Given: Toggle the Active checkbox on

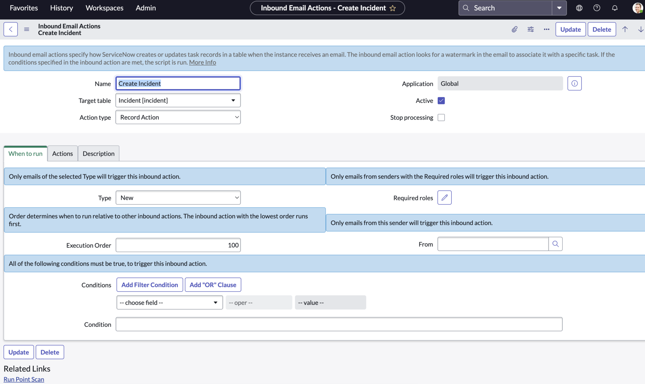Looking at the screenshot, I should coord(441,101).
